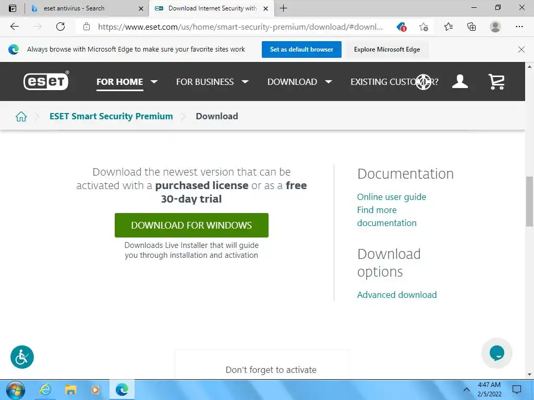Viewport: 534px width, 400px height.
Task: Click the scrollbar down arrow
Action: coord(529,375)
